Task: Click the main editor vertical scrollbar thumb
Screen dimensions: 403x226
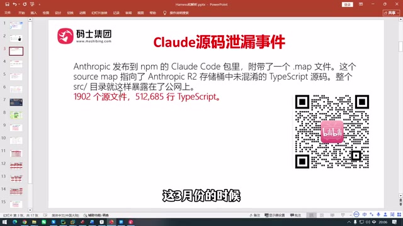Action: tap(400, 46)
